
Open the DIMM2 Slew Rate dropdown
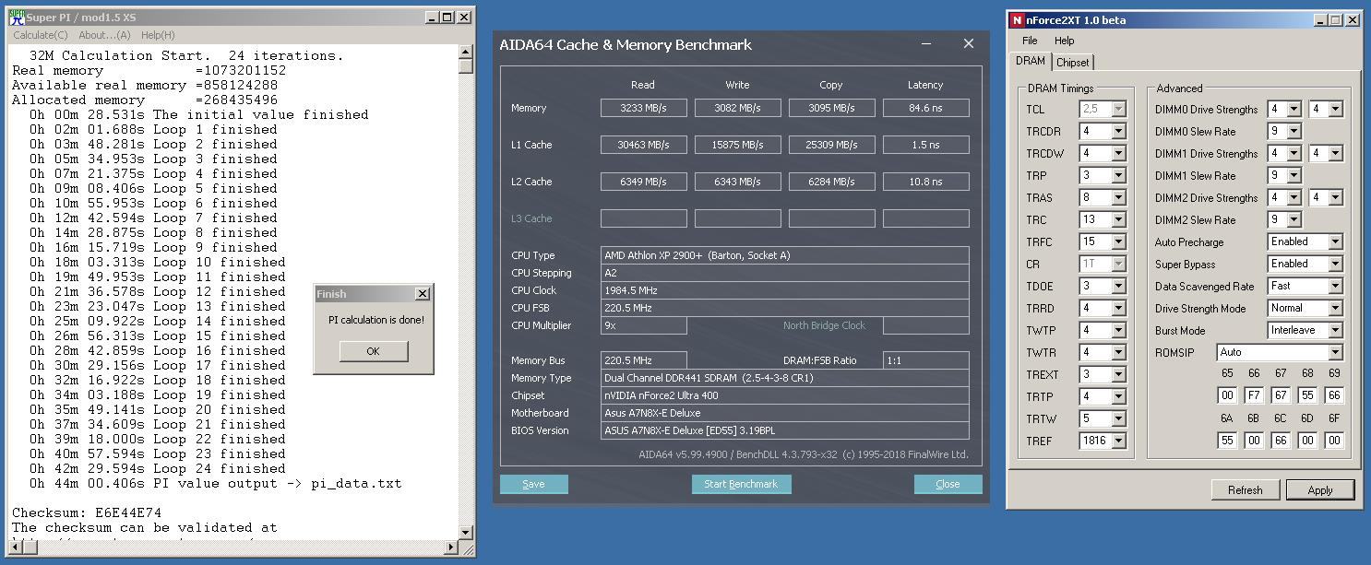click(x=1294, y=219)
